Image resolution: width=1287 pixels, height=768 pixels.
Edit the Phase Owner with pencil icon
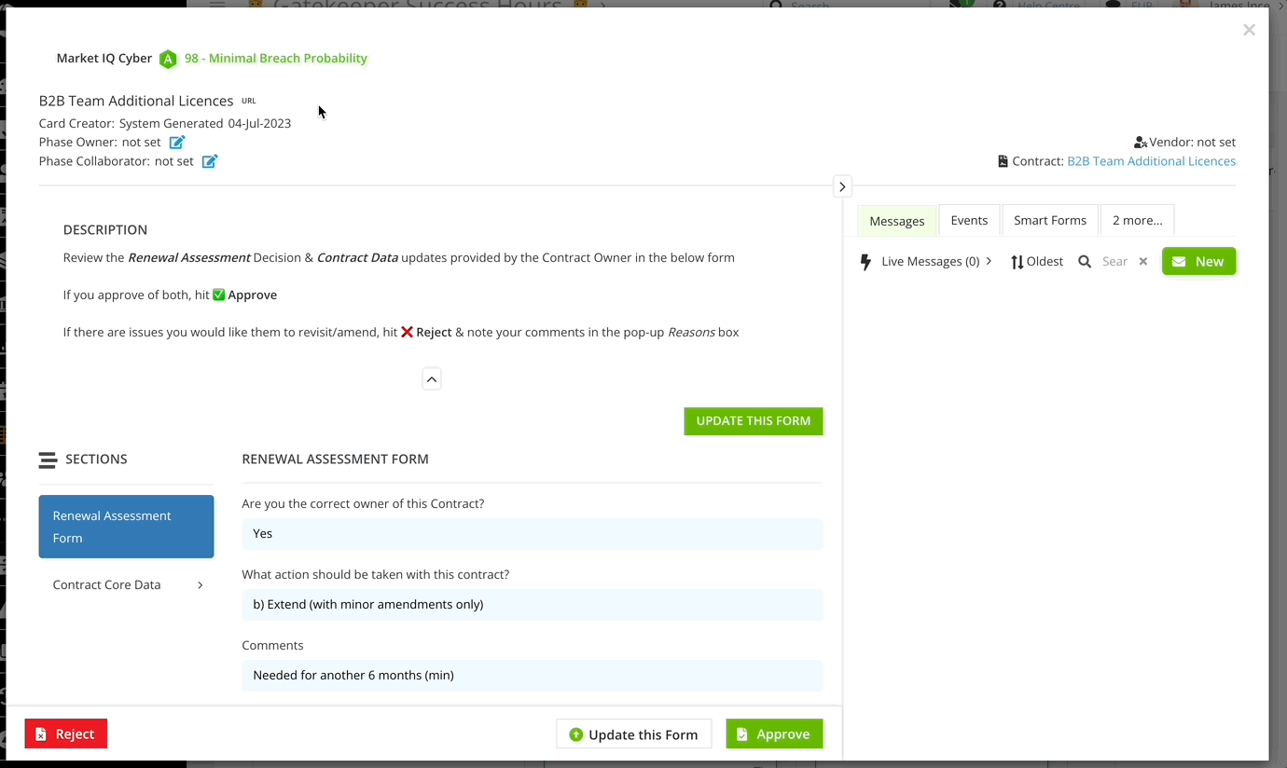point(177,142)
